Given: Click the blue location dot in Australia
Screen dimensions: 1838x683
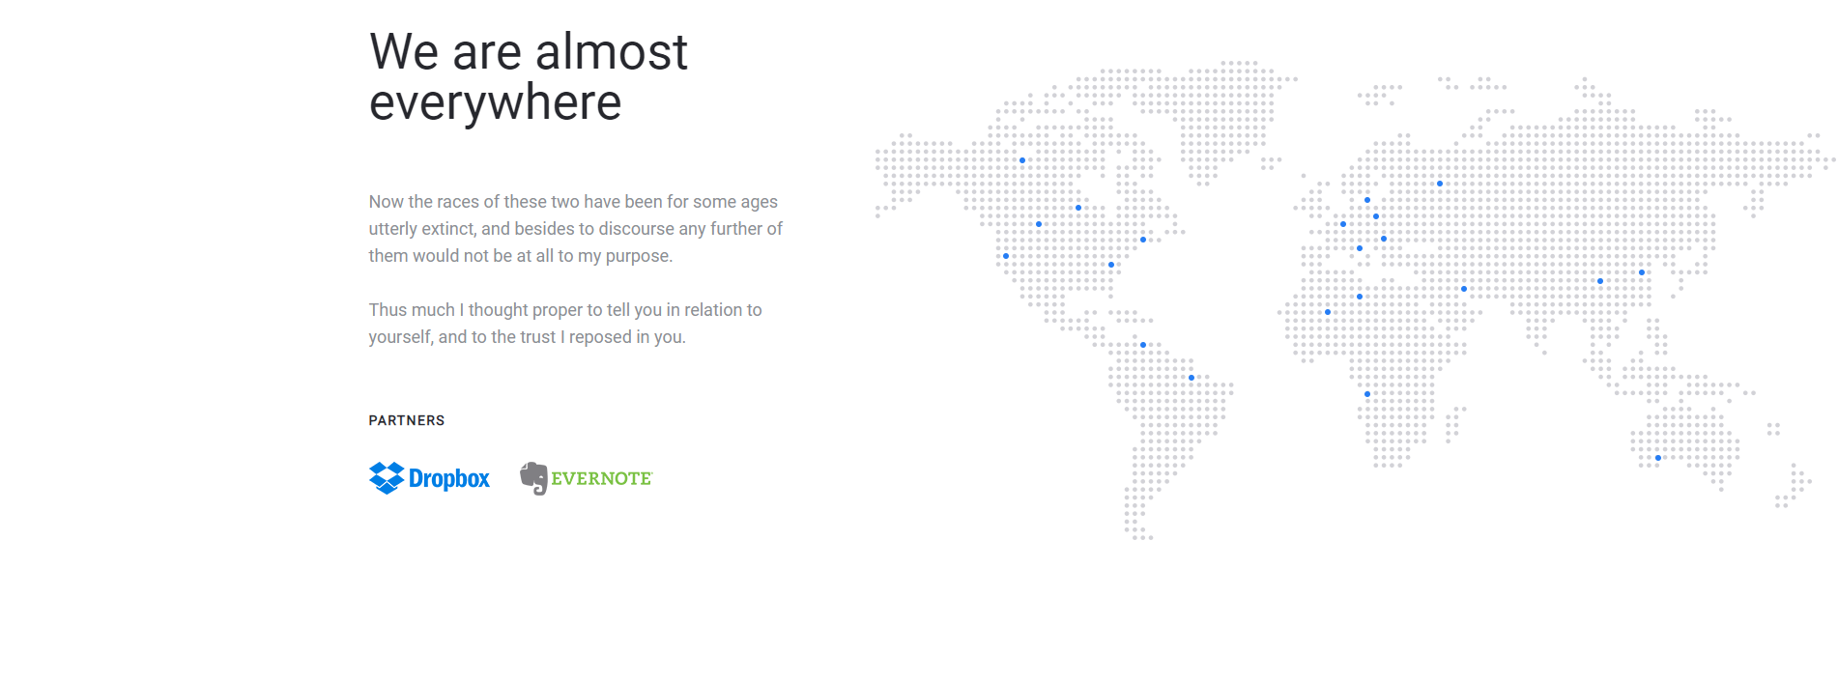Looking at the screenshot, I should point(1658,458).
